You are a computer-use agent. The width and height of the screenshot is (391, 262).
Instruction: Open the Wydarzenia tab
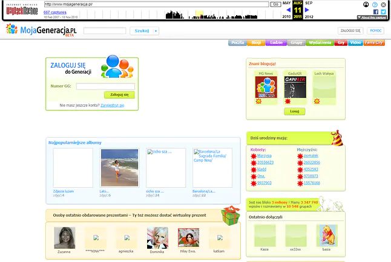320,42
